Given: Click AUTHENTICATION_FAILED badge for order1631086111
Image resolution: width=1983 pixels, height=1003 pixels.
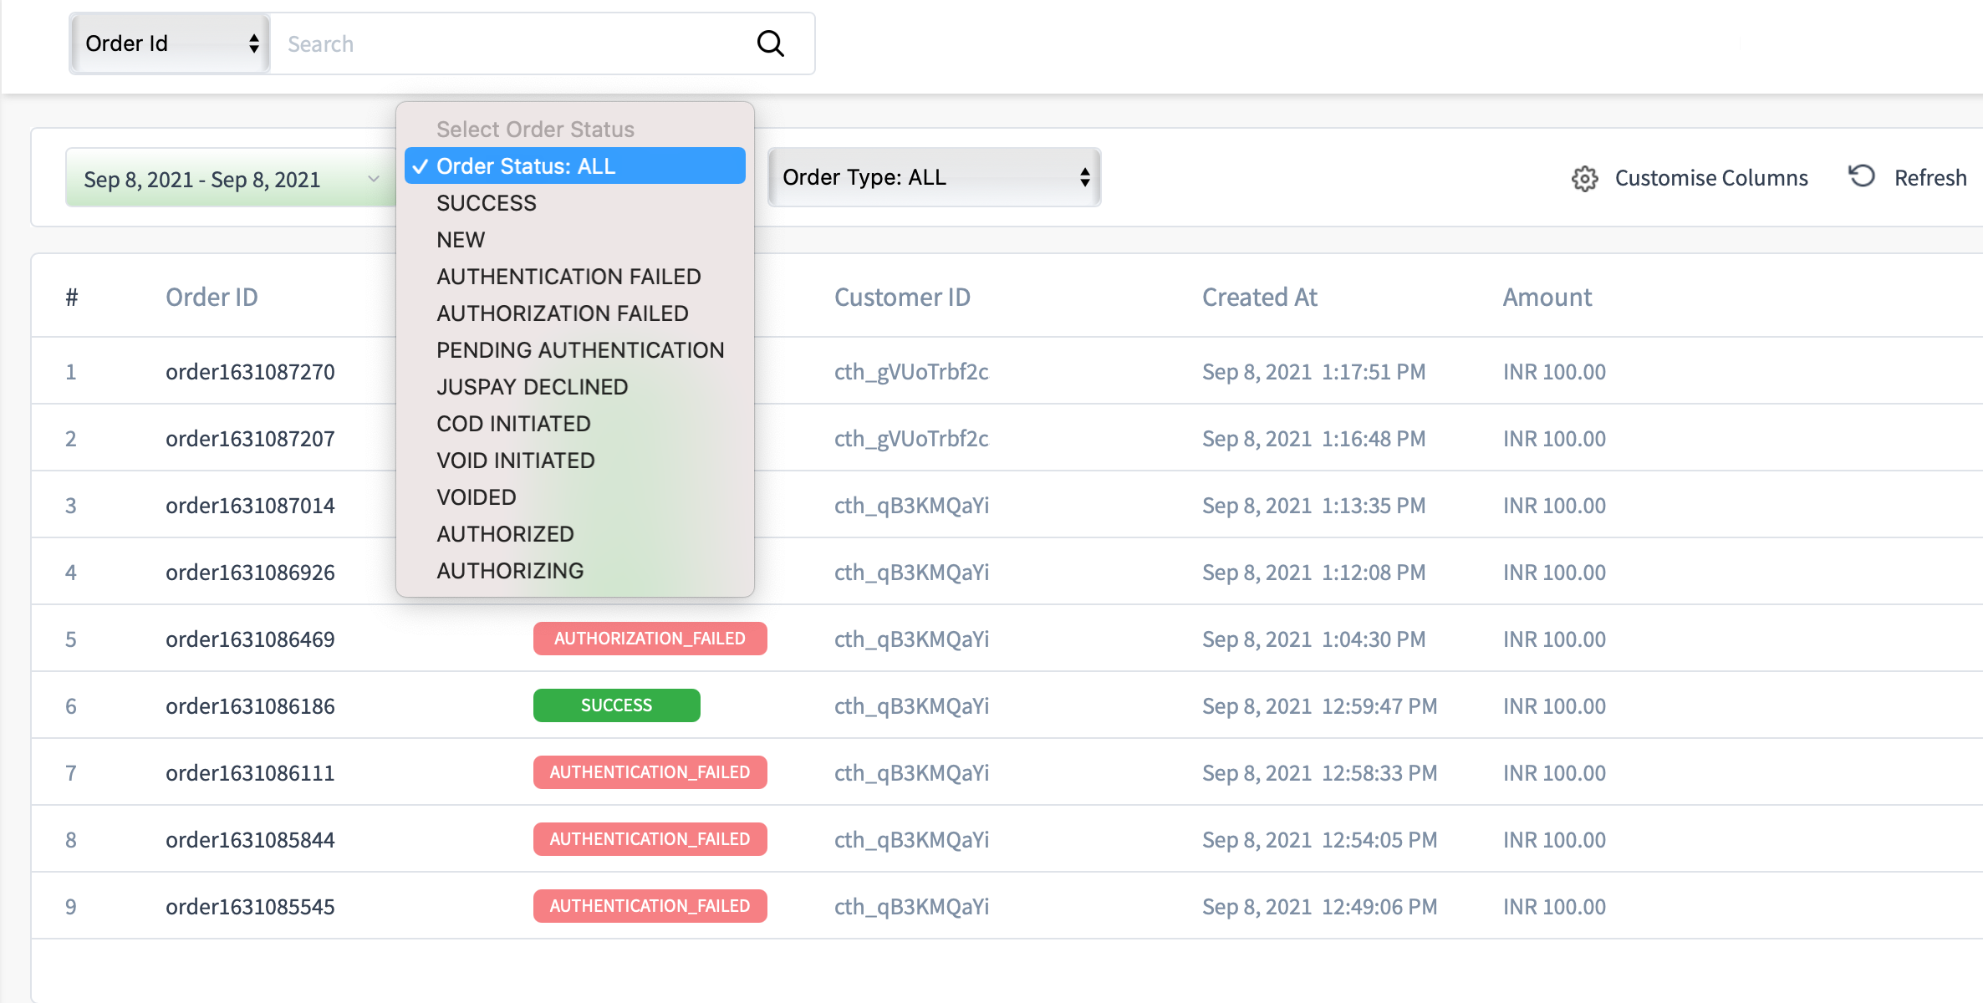Looking at the screenshot, I should (x=650, y=772).
